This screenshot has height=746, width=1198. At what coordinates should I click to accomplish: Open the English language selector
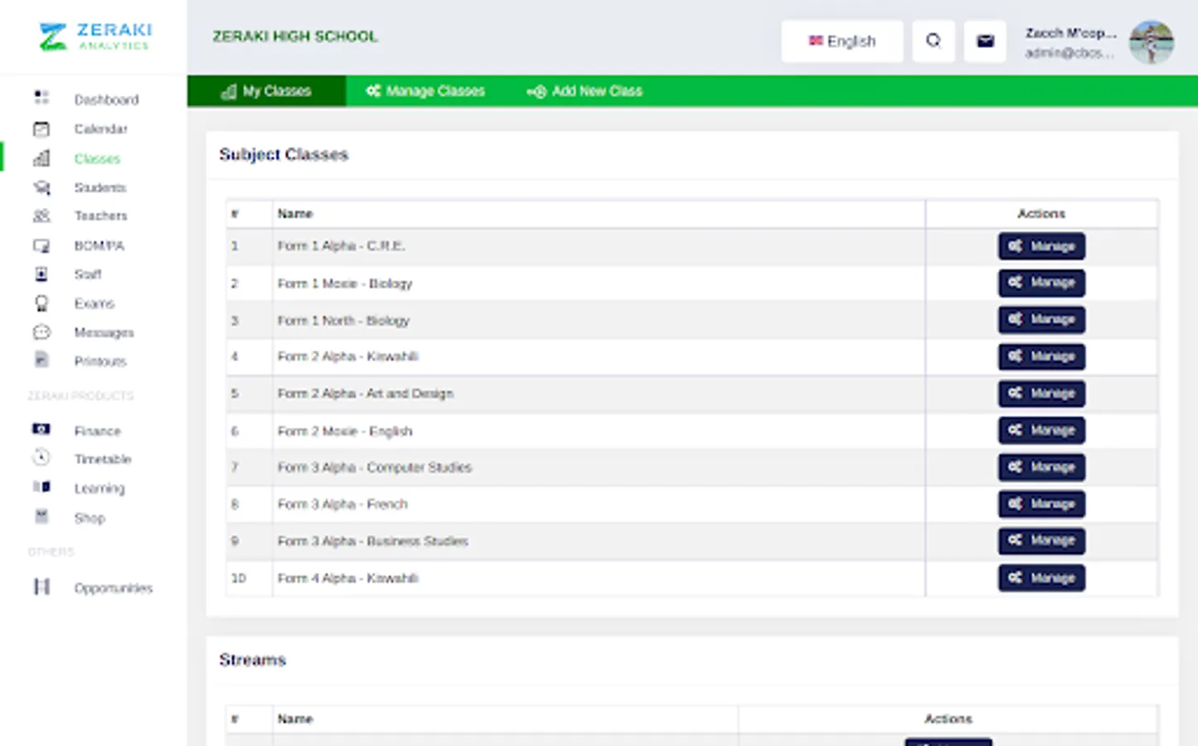842,41
